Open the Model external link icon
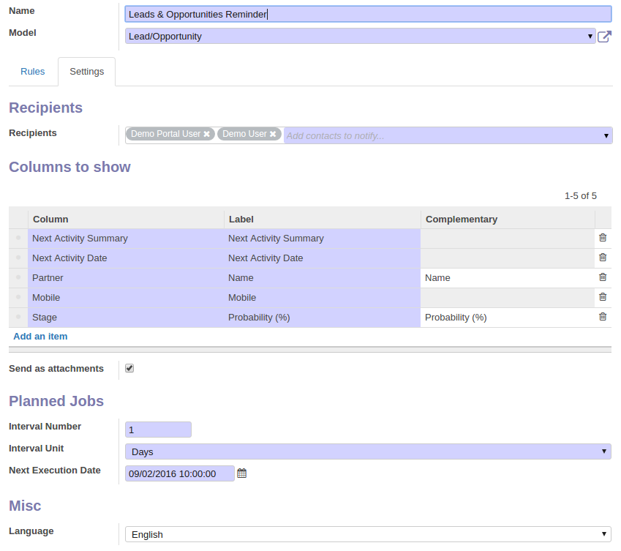This screenshot has width=621, height=551. coord(604,37)
